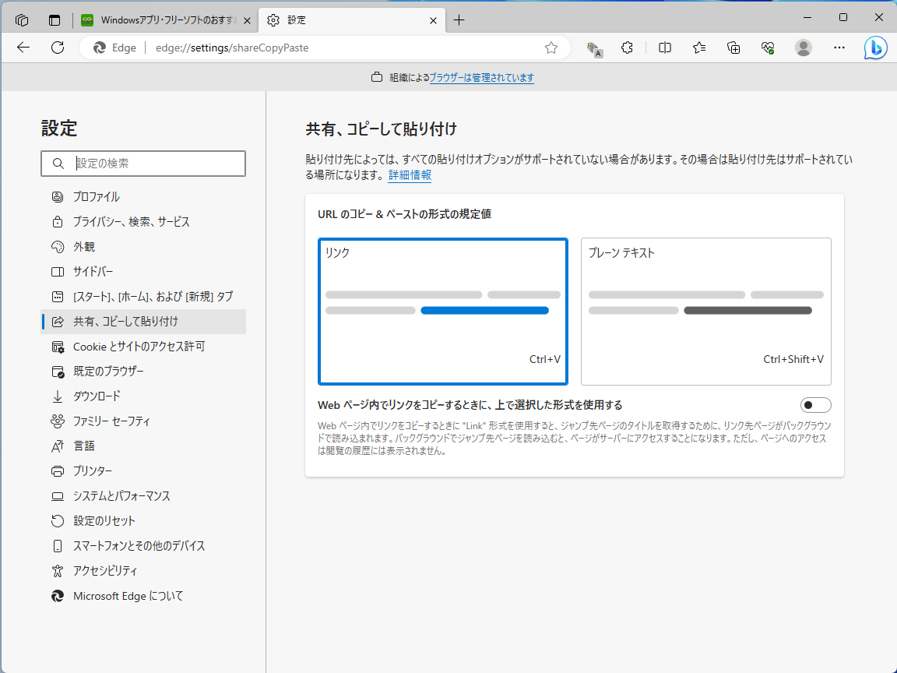897x673 pixels.
Task: Open the Extensions puzzle icon
Action: (x=627, y=48)
